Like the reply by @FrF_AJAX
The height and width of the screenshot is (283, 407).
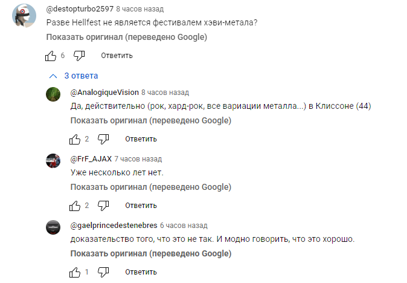point(75,206)
